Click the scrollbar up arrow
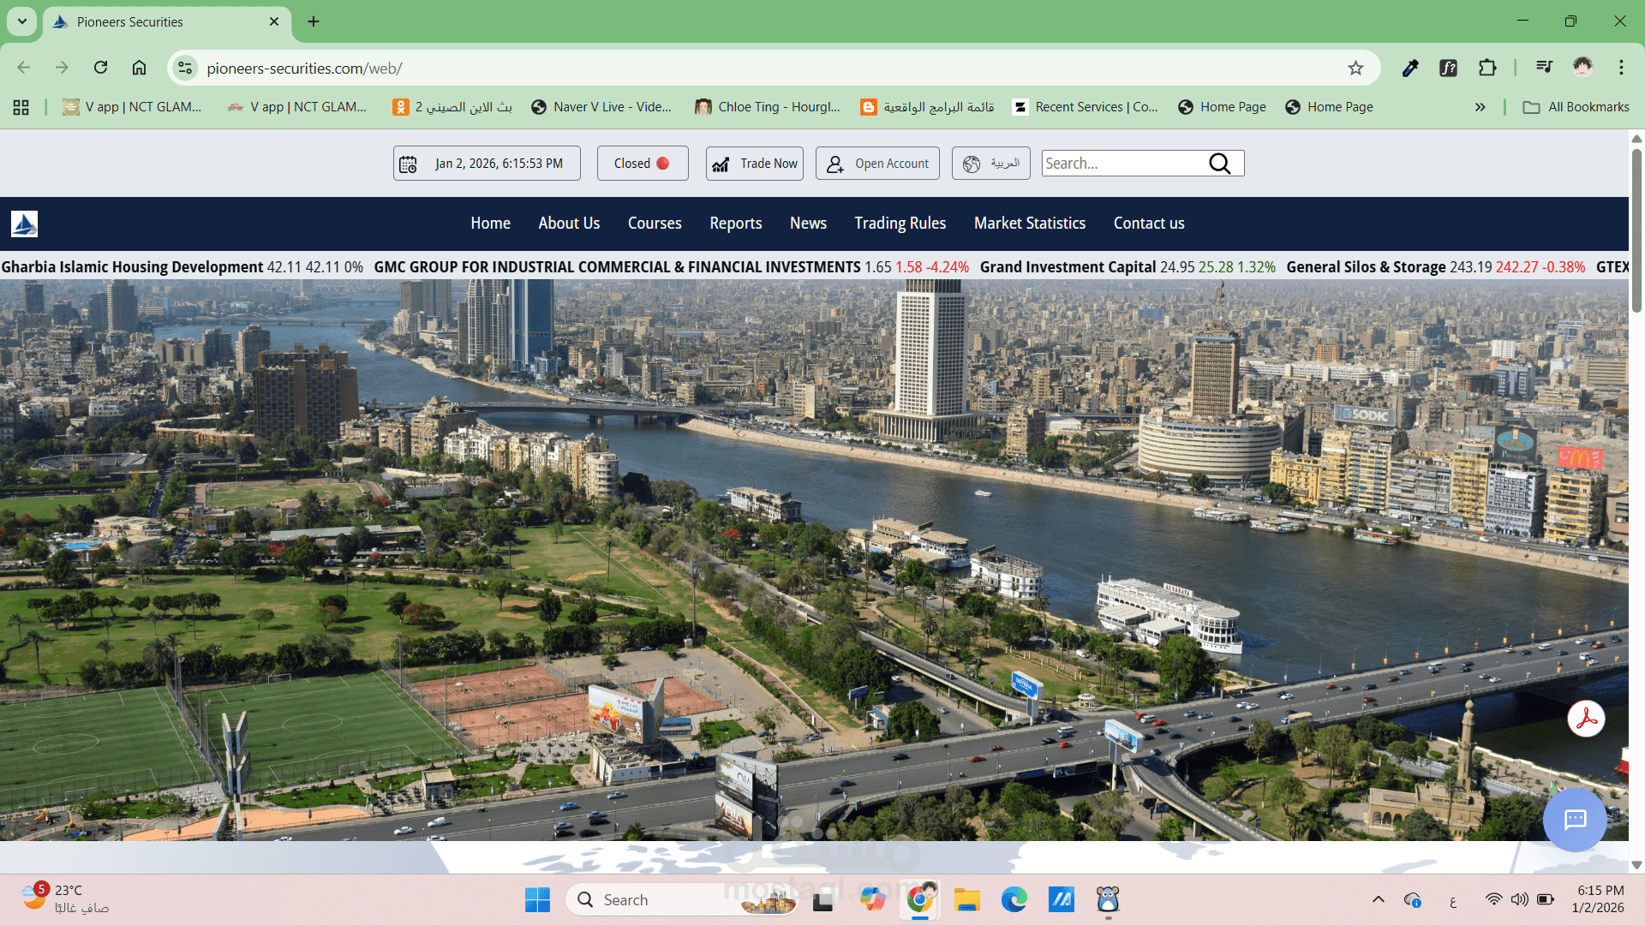 click(x=1636, y=138)
